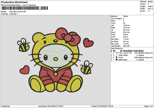Click the "St." column header
This screenshot has height=108, width=154.
[x=121, y=51]
